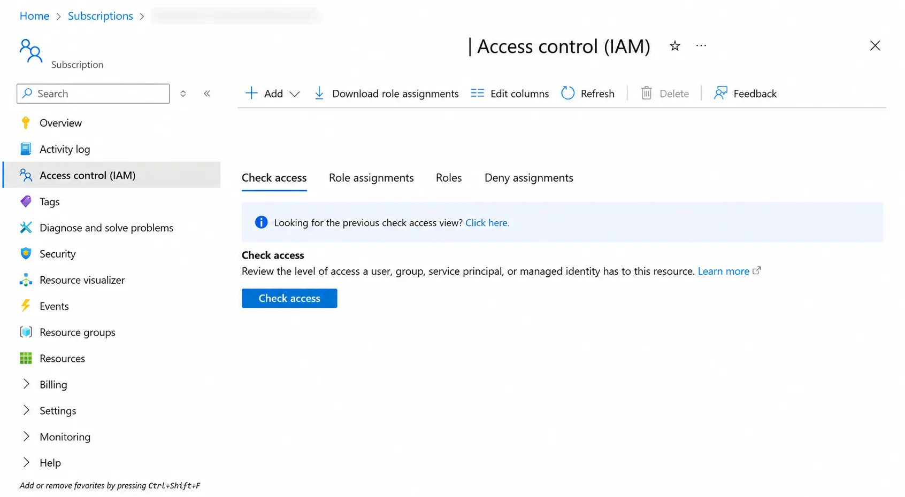
Task: Click the Resource groups cube icon
Action: (x=26, y=332)
